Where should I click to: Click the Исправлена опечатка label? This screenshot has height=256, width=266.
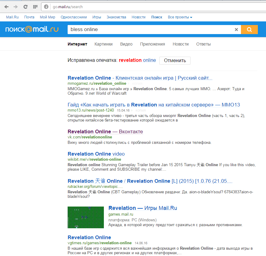pos(92,60)
